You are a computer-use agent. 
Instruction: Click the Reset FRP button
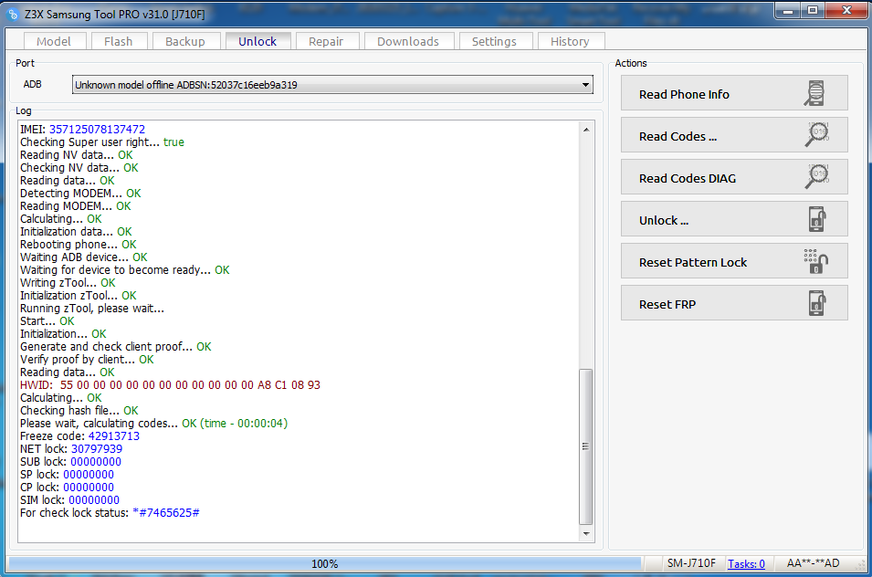click(x=734, y=303)
